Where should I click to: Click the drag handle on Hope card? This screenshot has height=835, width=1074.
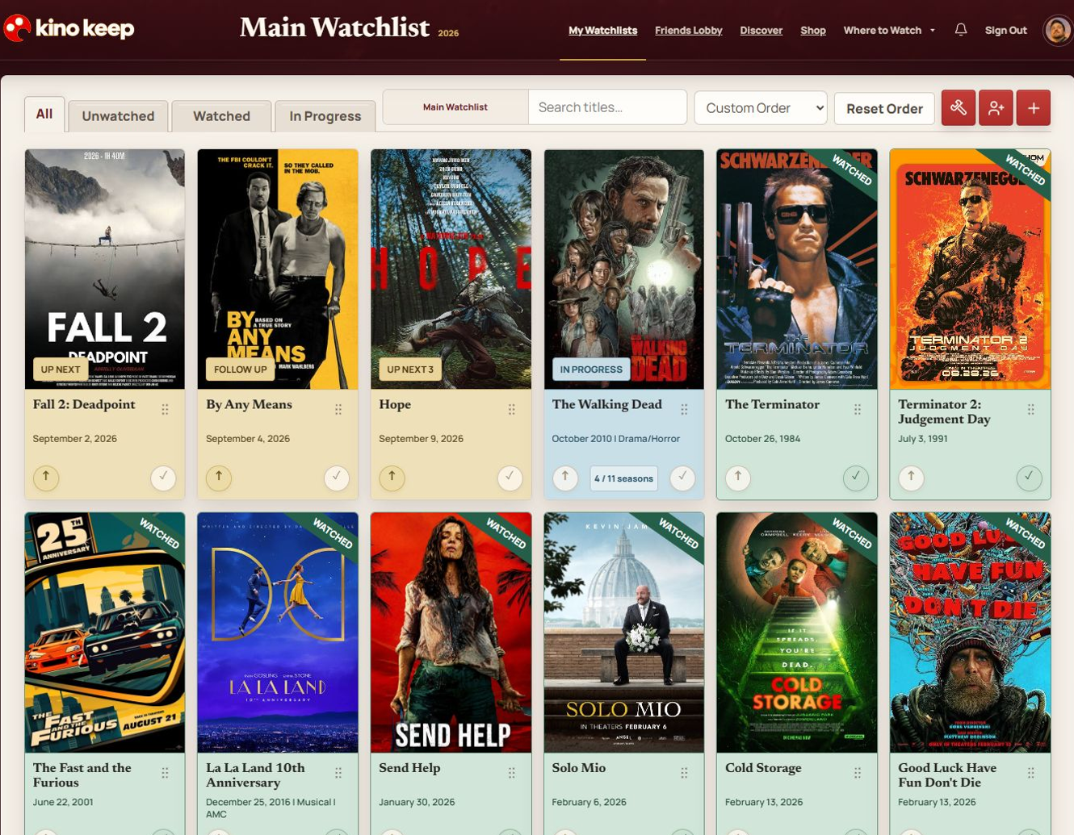pos(511,410)
